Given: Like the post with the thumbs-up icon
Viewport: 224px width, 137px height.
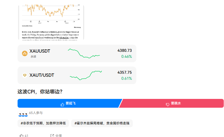Looking at the screenshot, I should click(21, 136).
